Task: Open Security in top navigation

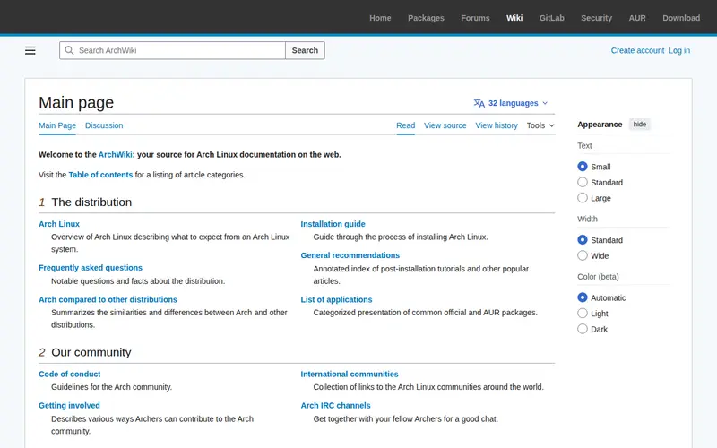Action: pos(596,18)
